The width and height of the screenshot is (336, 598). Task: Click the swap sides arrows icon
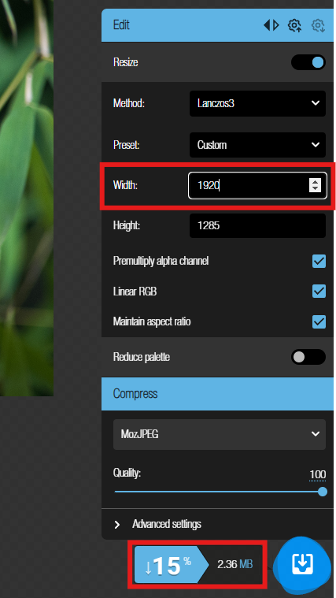click(271, 25)
